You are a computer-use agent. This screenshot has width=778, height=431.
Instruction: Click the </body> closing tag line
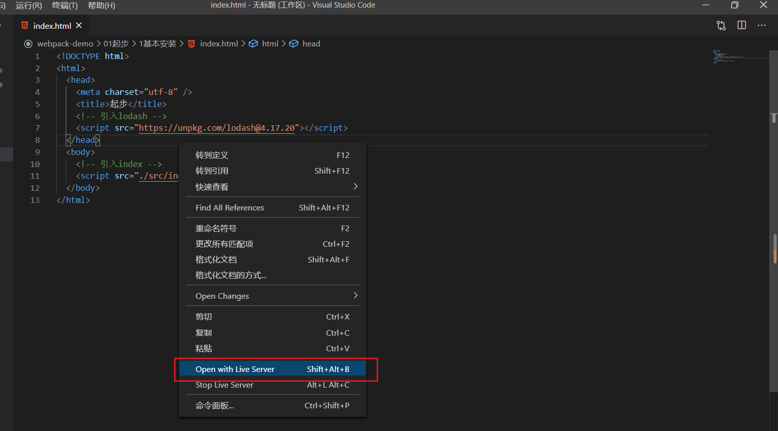click(83, 188)
